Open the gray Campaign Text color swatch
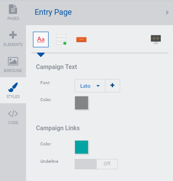The image size is (173, 181). (x=82, y=103)
